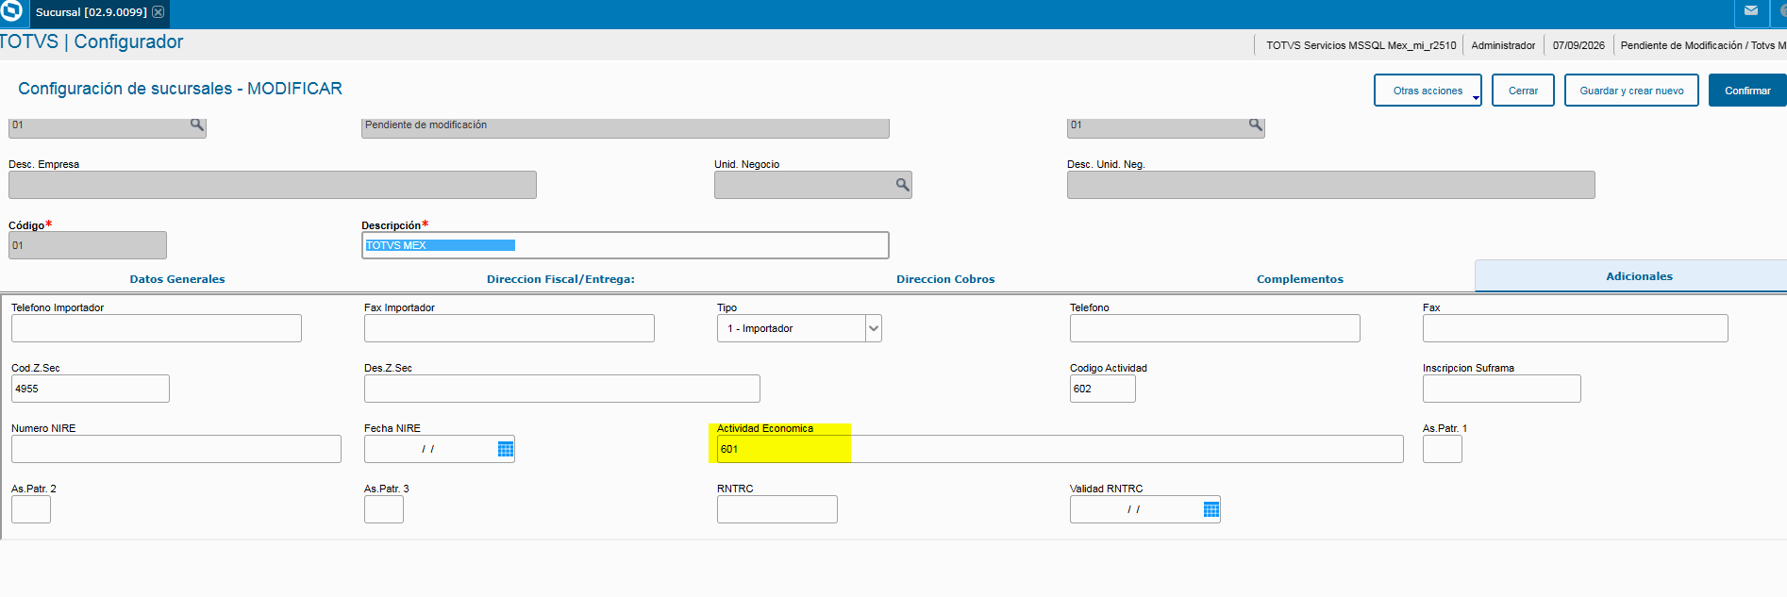Open the mail envelope icon in header
The image size is (1787, 597).
point(1751,12)
